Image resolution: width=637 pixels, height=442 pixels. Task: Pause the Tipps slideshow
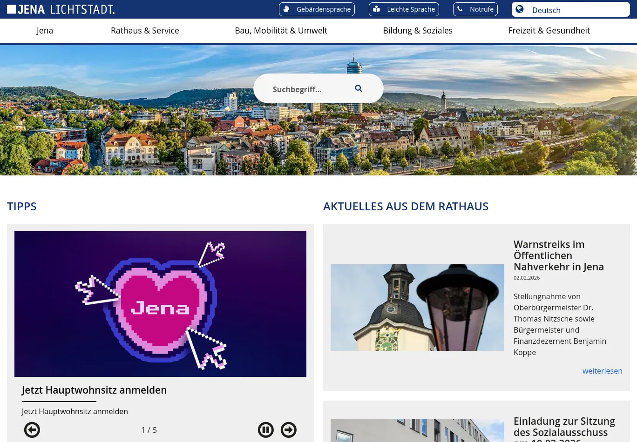(x=266, y=430)
